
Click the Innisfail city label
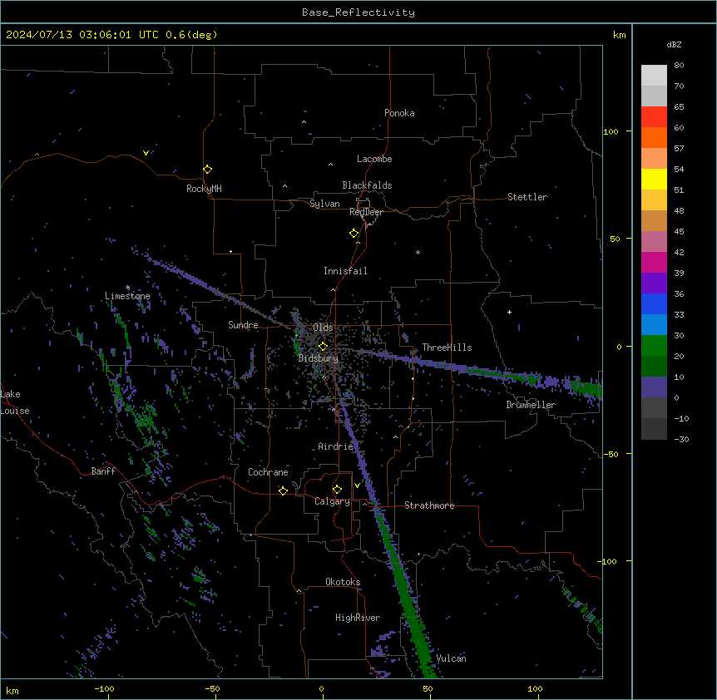345,271
